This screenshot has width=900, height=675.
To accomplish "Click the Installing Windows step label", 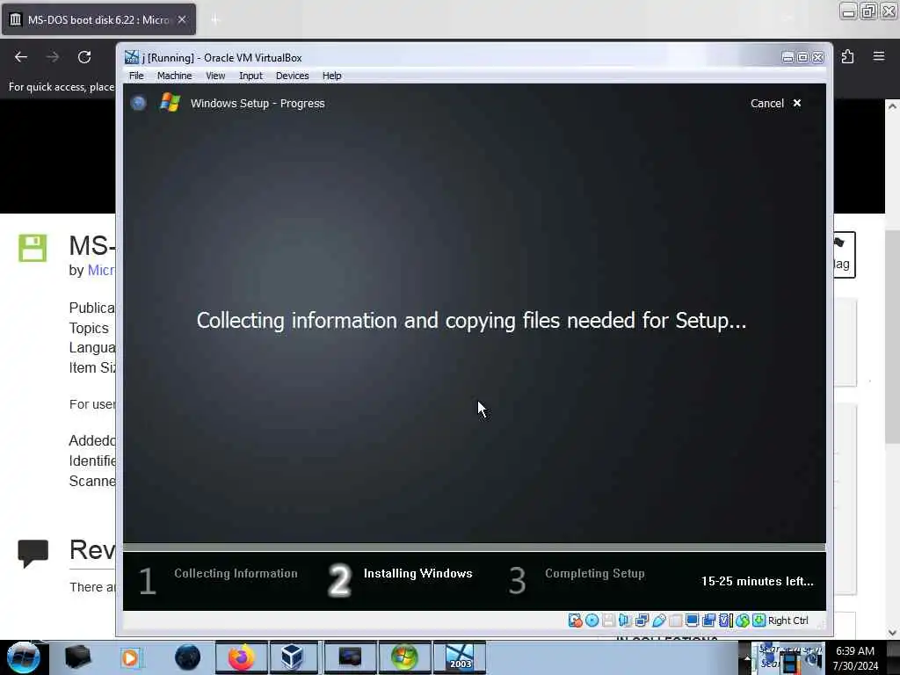I will 417,573.
